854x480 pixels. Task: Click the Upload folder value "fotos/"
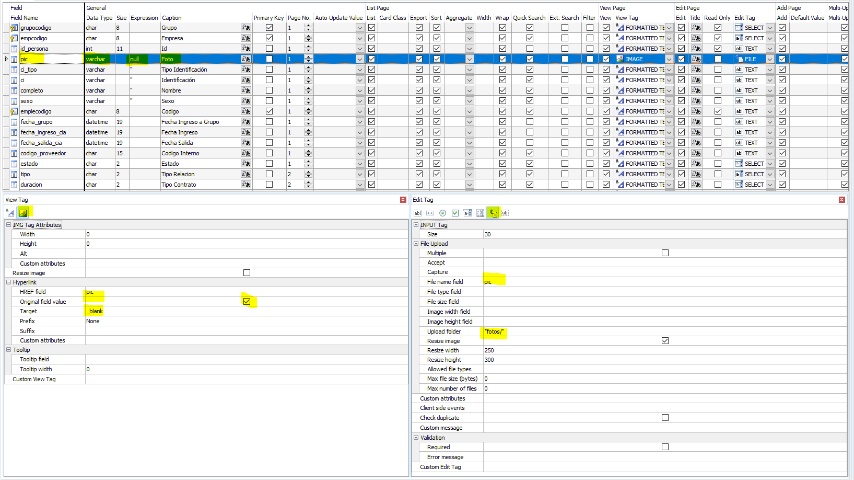click(494, 332)
